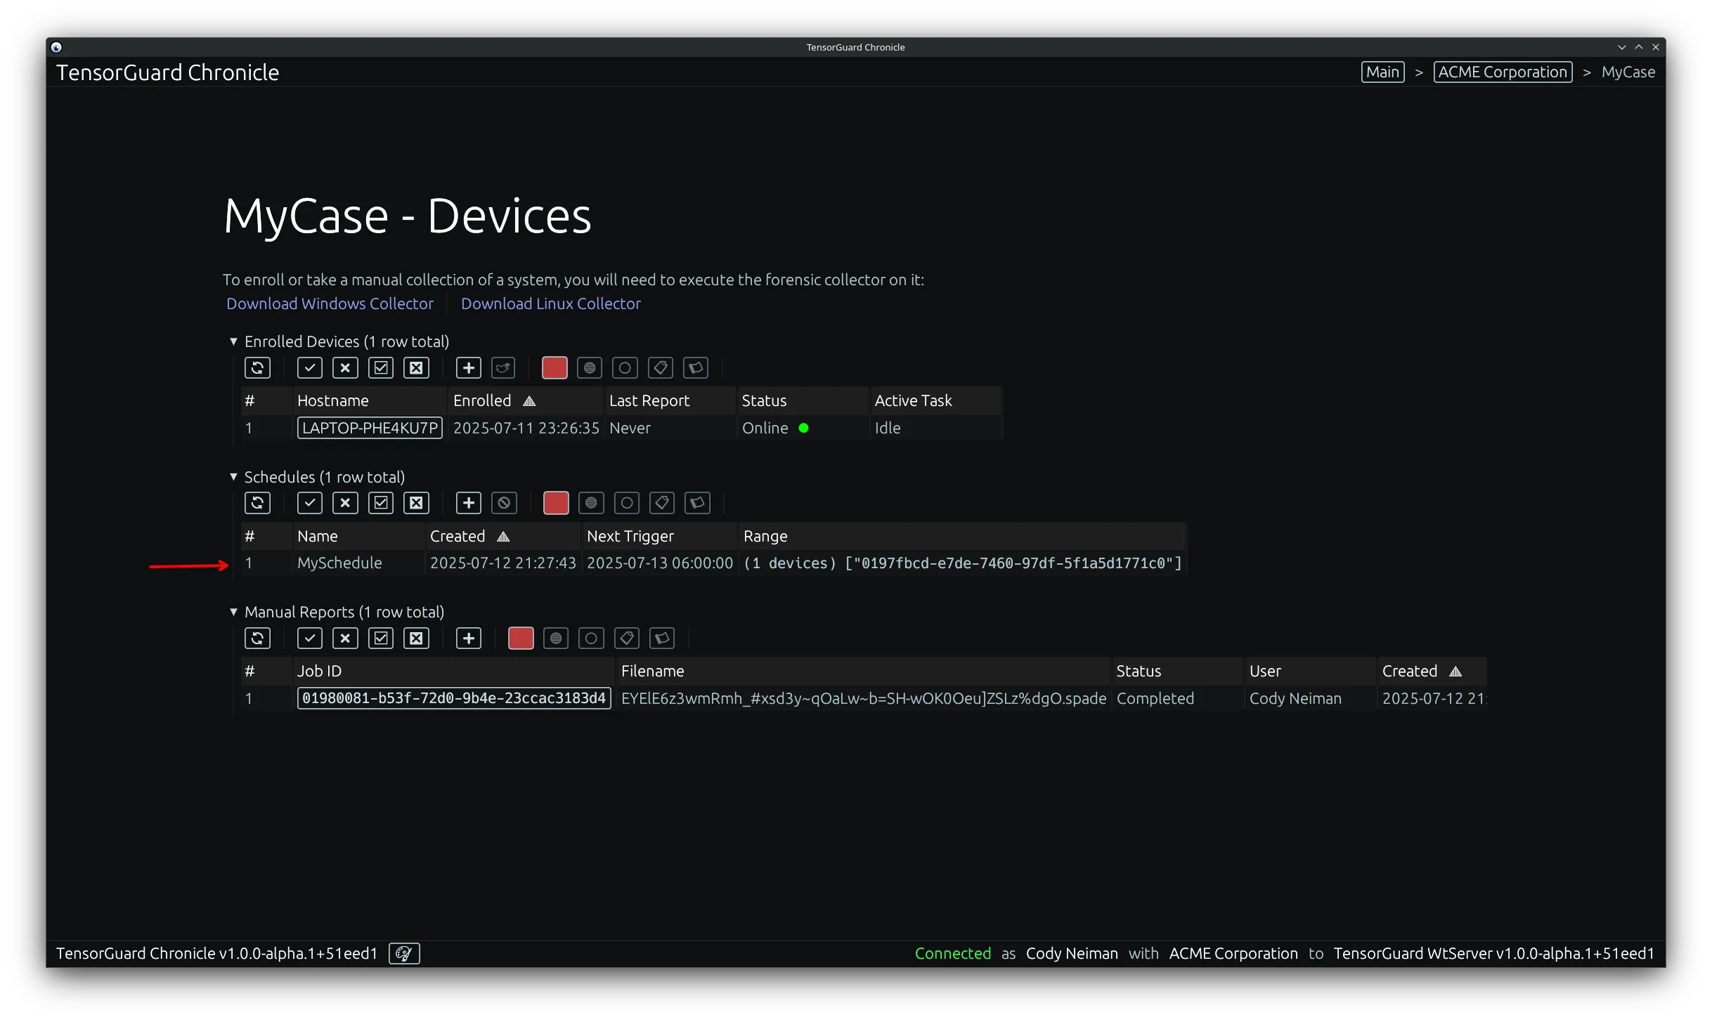
Task: Click the disable icon in the Schedules toolbar
Action: tap(504, 503)
